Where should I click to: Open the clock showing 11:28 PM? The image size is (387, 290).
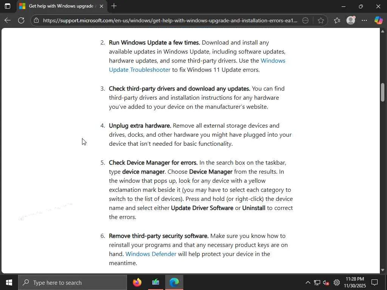tap(355, 282)
